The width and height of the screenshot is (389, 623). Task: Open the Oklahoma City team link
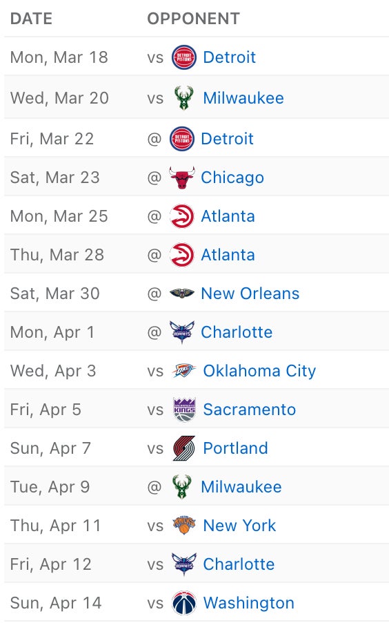coord(259,371)
